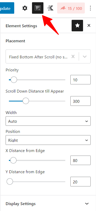This screenshot has width=96, height=211.
Task: Click the Update button
Action: click(7, 8)
